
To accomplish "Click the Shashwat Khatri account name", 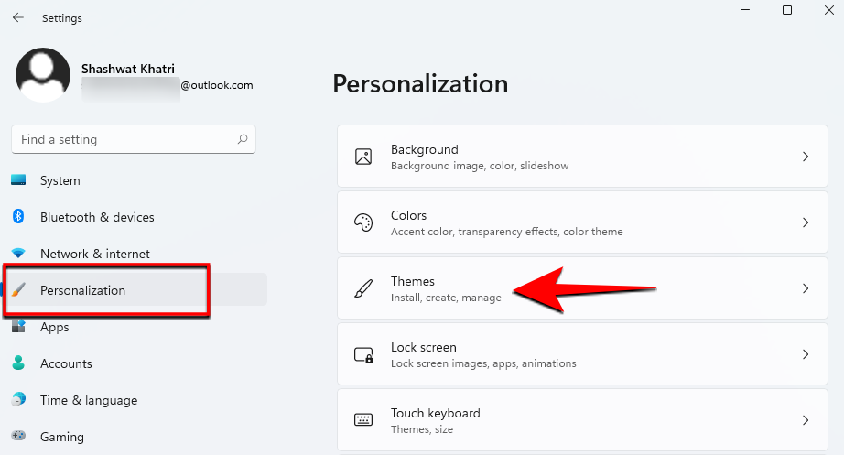I will point(127,69).
